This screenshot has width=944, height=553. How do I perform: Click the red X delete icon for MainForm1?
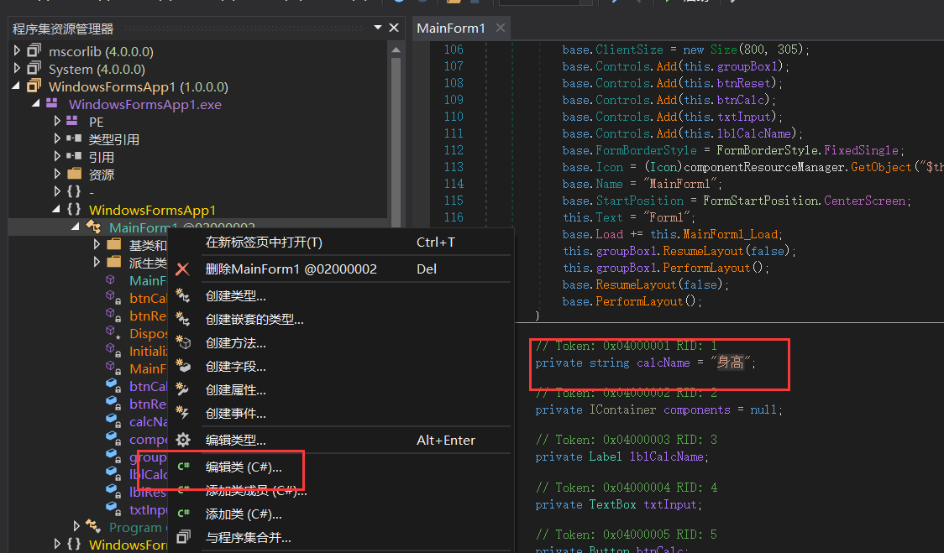[184, 269]
